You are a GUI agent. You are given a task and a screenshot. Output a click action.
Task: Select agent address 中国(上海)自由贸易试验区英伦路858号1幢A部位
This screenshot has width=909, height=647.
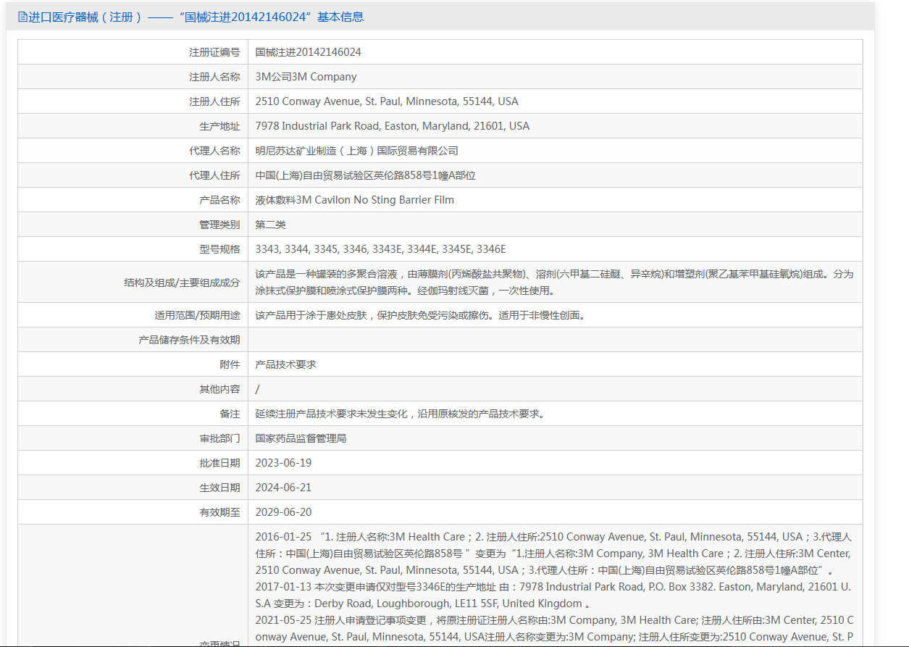pyautogui.click(x=366, y=175)
